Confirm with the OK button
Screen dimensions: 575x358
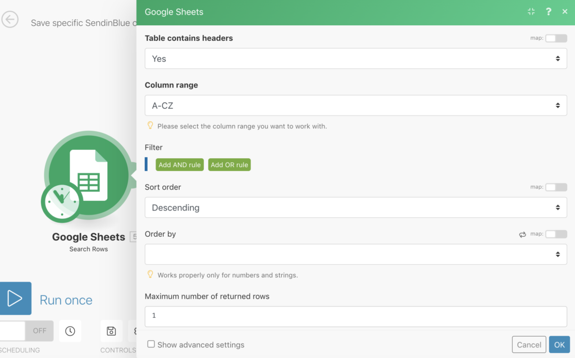point(559,345)
